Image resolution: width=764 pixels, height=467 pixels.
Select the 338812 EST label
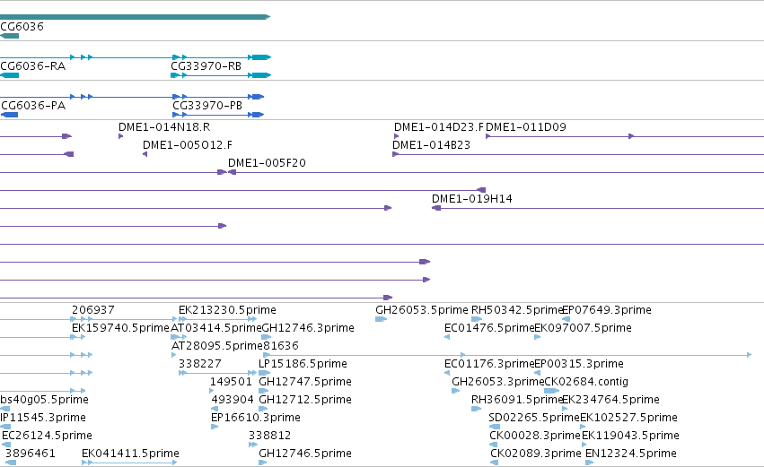tap(270, 436)
